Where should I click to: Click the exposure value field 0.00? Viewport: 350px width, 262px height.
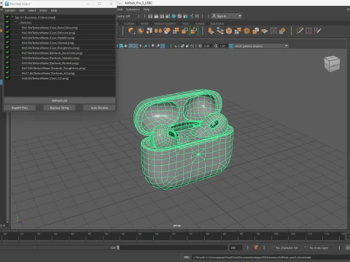click(x=207, y=46)
